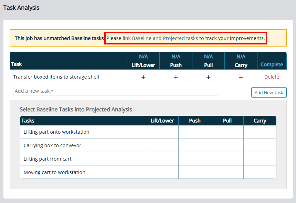Click plus icon under Lift/Lower column

[144, 77]
